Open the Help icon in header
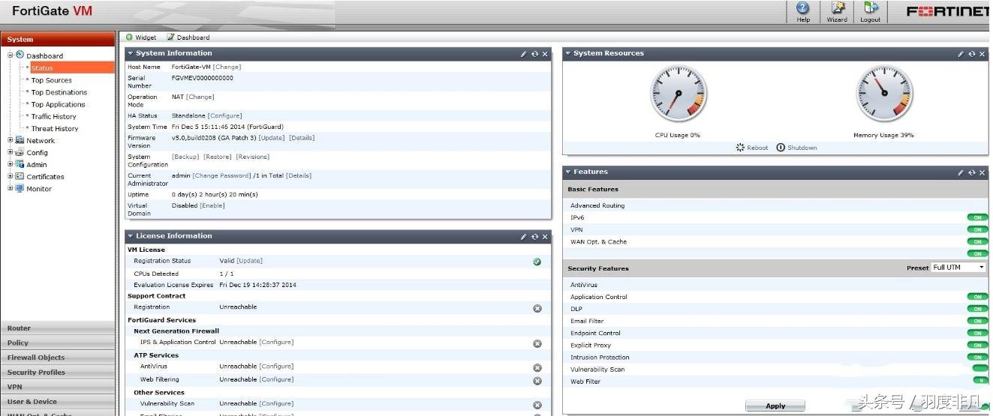Viewport: 993px width, 416px height. 803,9
